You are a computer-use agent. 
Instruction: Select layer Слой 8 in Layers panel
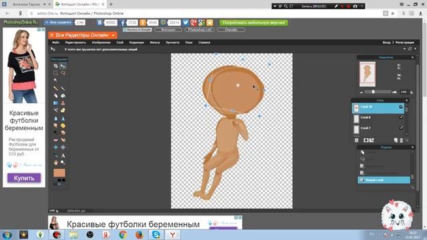(378, 119)
